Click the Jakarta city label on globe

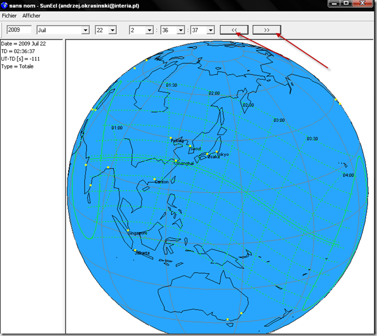143,253
